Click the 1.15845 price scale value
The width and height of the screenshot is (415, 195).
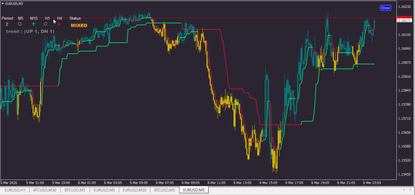pos(404,90)
